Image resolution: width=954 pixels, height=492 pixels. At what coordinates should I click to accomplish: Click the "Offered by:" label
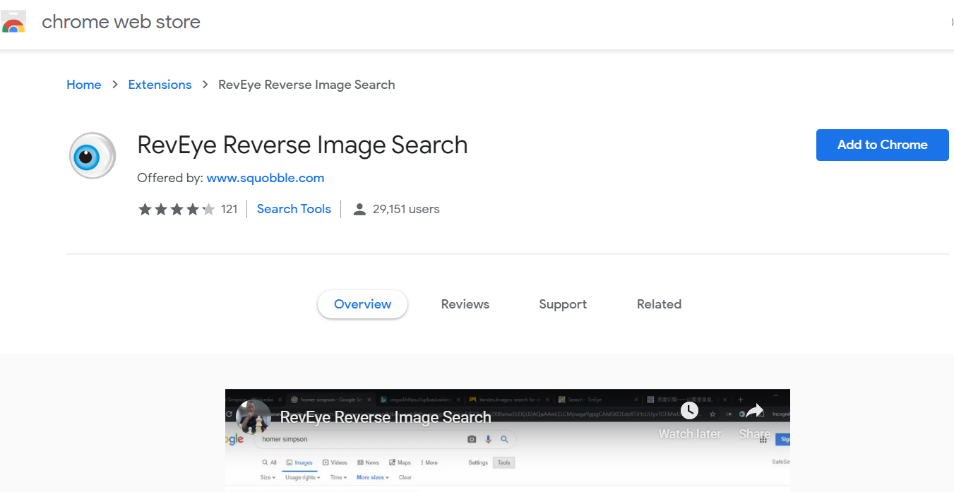pos(170,178)
